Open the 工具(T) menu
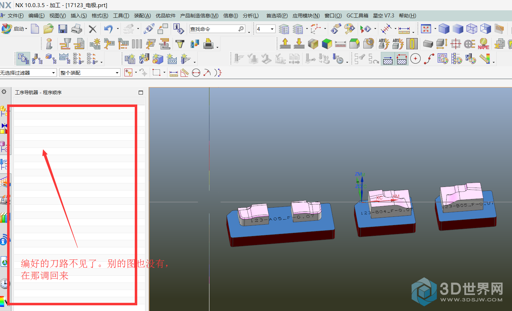 [x=121, y=16]
